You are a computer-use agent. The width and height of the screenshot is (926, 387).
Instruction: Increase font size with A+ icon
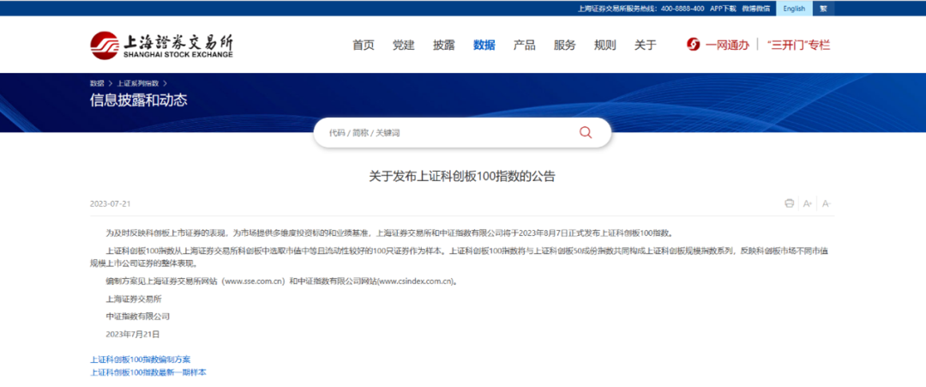point(808,203)
